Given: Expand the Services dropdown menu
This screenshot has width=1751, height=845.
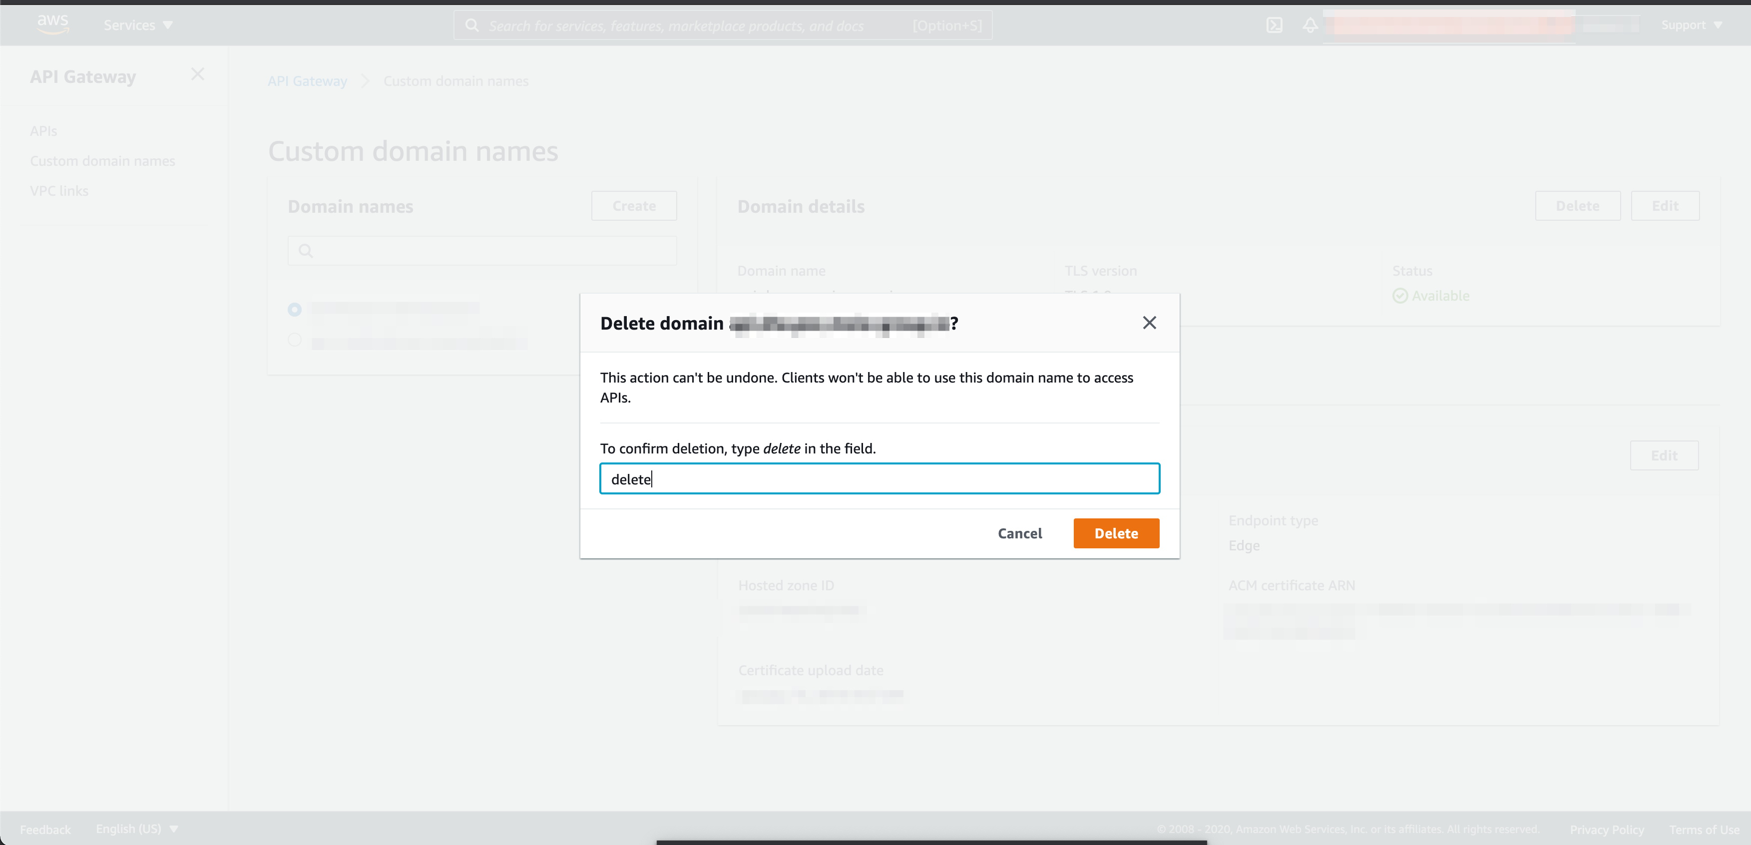Looking at the screenshot, I should (138, 25).
